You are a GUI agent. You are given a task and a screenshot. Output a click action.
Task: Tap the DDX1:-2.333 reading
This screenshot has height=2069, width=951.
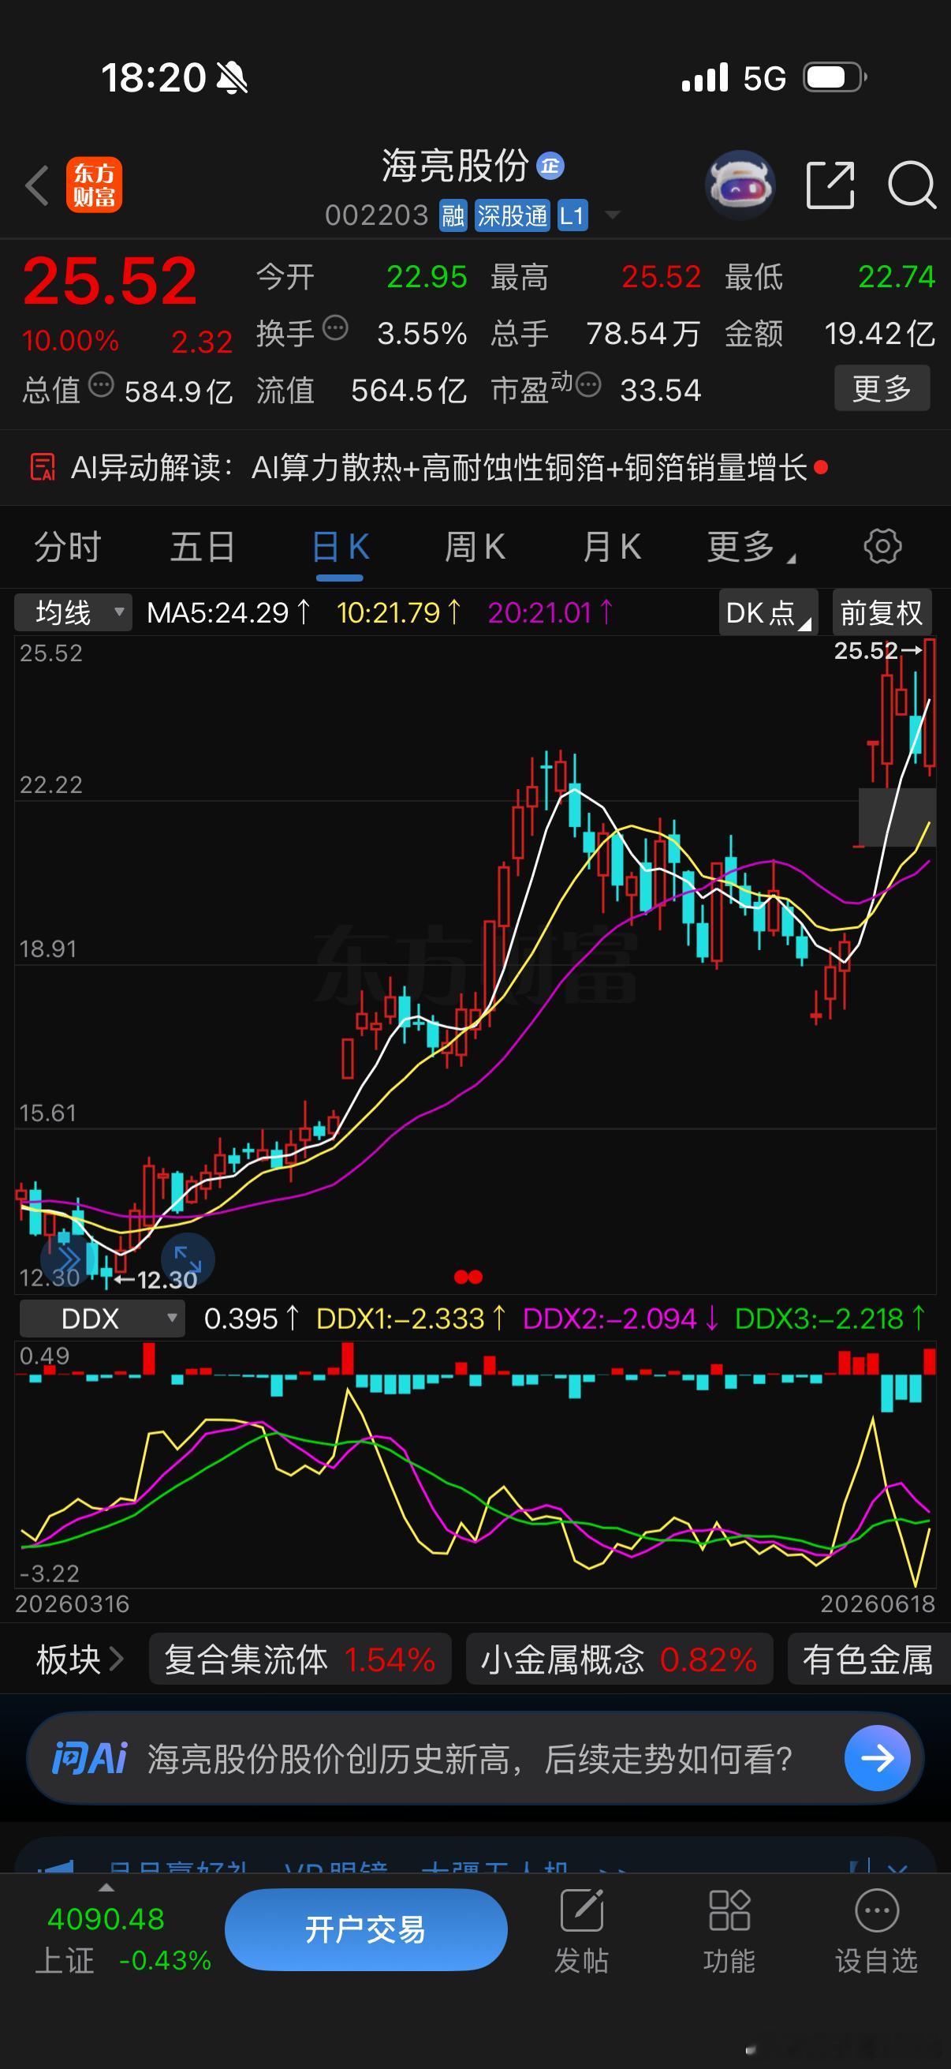click(411, 1319)
